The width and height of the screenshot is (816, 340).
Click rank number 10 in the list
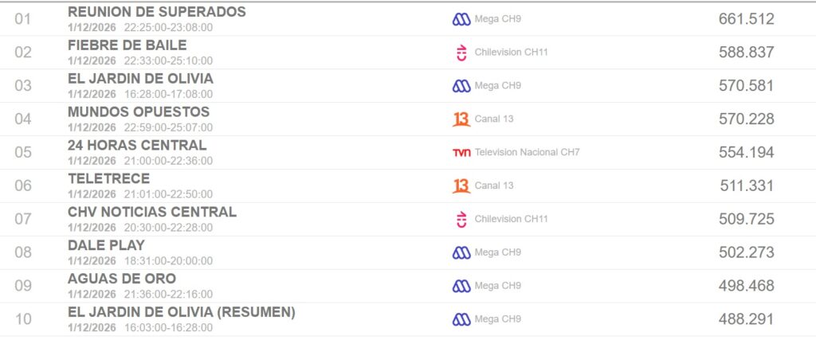(x=23, y=319)
